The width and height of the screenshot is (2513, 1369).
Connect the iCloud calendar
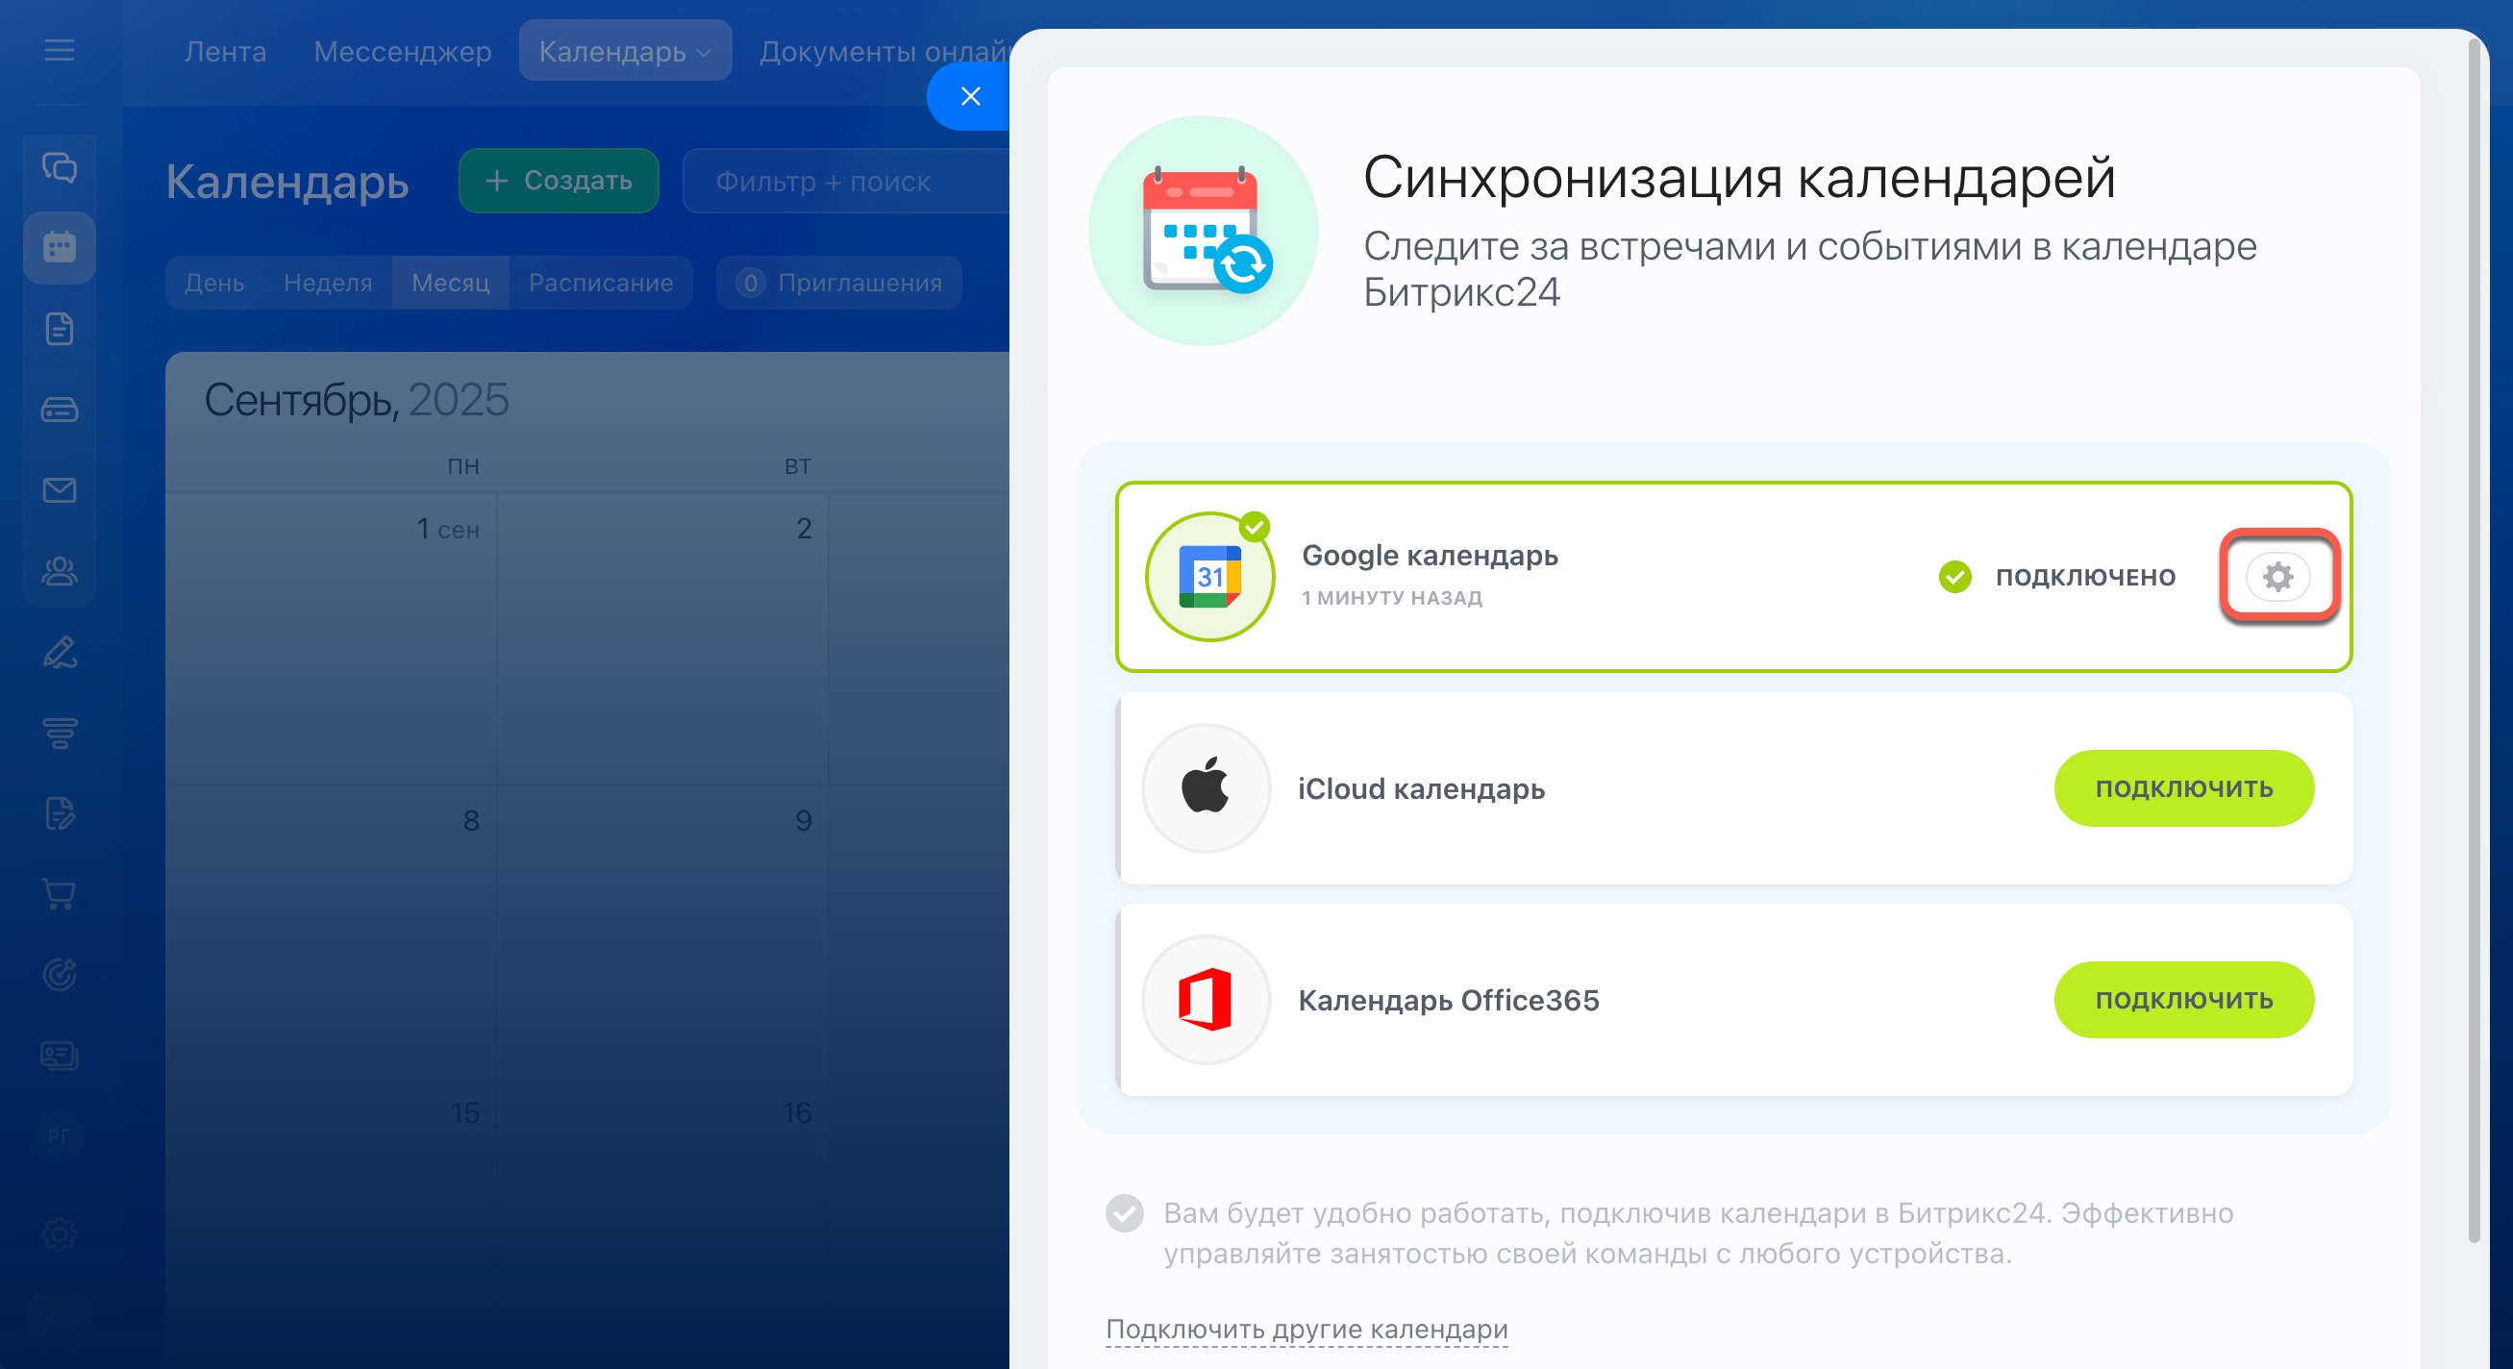[x=2182, y=787]
